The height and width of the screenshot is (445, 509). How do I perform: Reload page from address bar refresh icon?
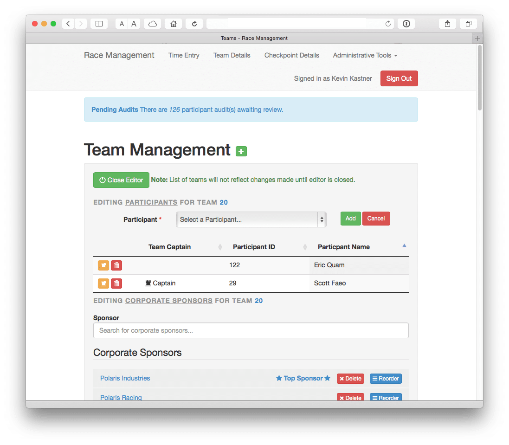coord(388,24)
